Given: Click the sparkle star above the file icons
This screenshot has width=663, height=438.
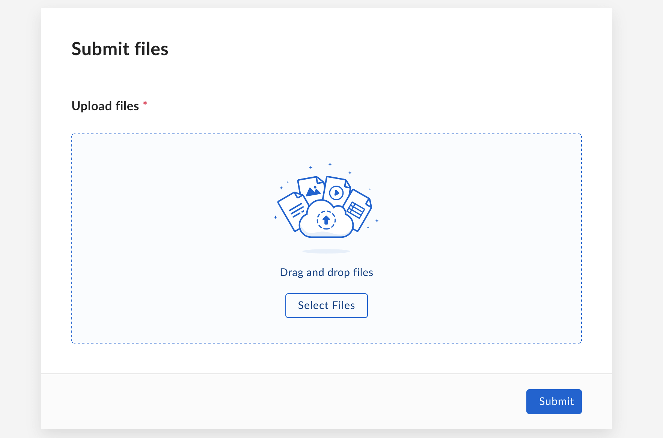Looking at the screenshot, I should pos(330,164).
